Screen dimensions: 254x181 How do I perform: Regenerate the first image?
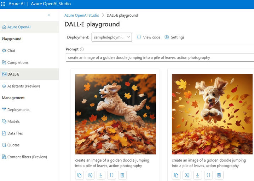pyautogui.click(x=90, y=175)
